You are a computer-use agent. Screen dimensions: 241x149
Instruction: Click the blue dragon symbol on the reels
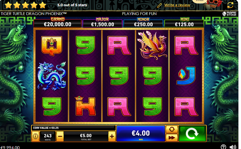coord(52,76)
